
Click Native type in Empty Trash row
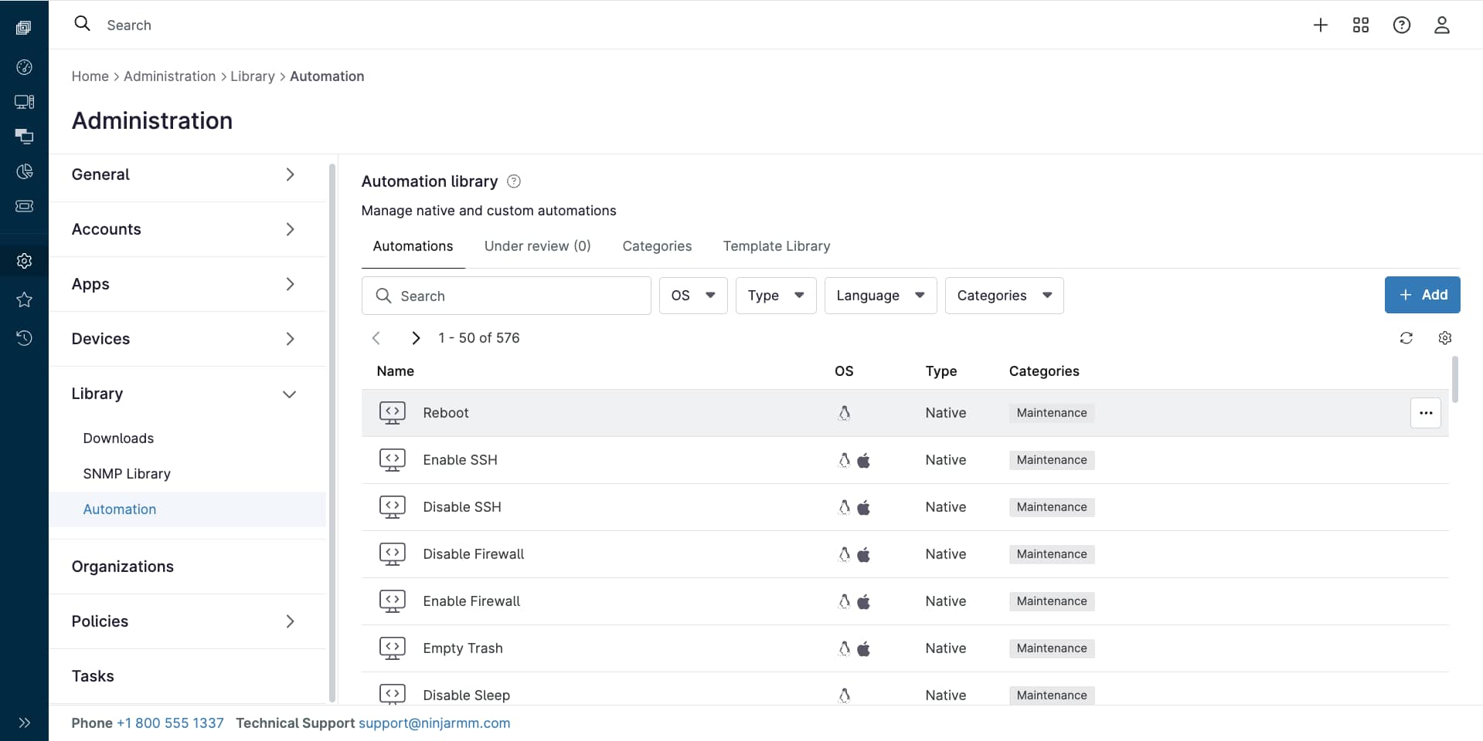tap(946, 648)
